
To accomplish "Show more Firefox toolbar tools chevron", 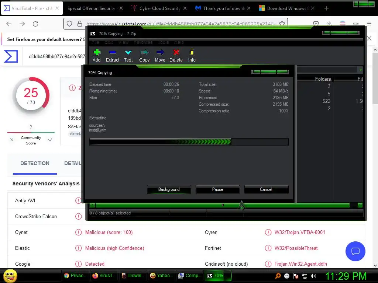I will click(x=356, y=24).
